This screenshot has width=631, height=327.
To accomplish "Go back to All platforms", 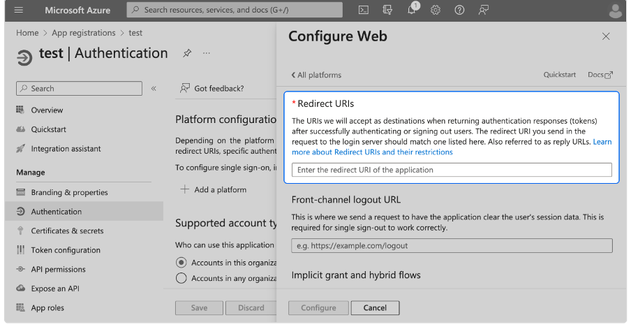I will click(316, 75).
